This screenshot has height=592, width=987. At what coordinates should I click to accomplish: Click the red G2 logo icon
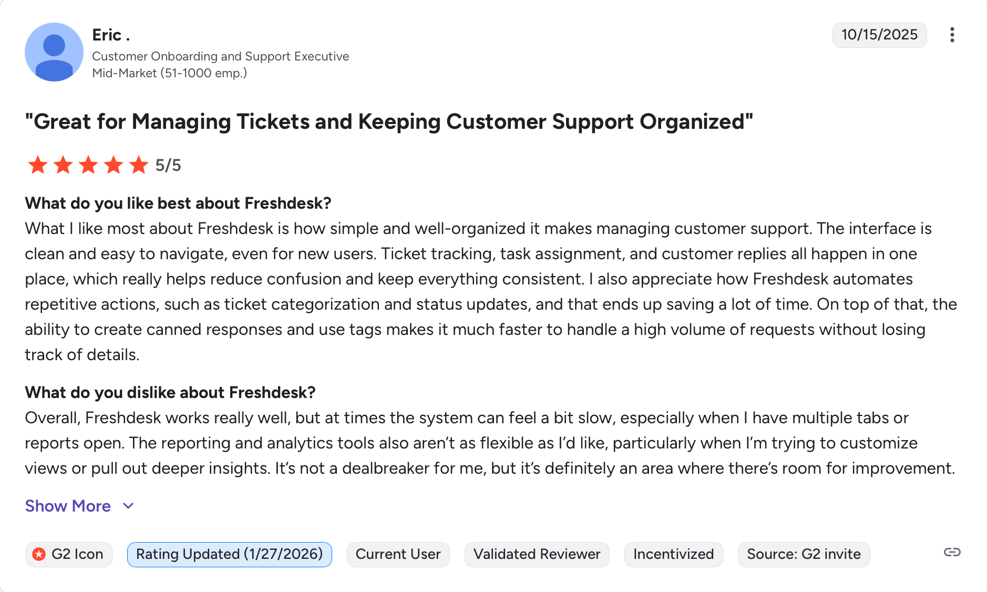(39, 554)
